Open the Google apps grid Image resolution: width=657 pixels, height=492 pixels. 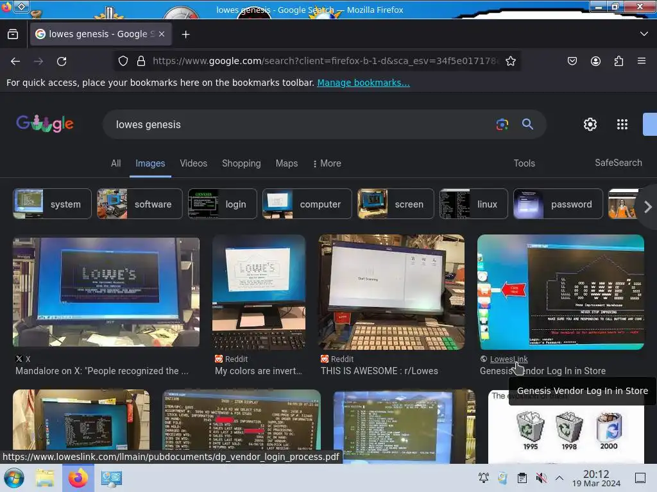coord(622,124)
